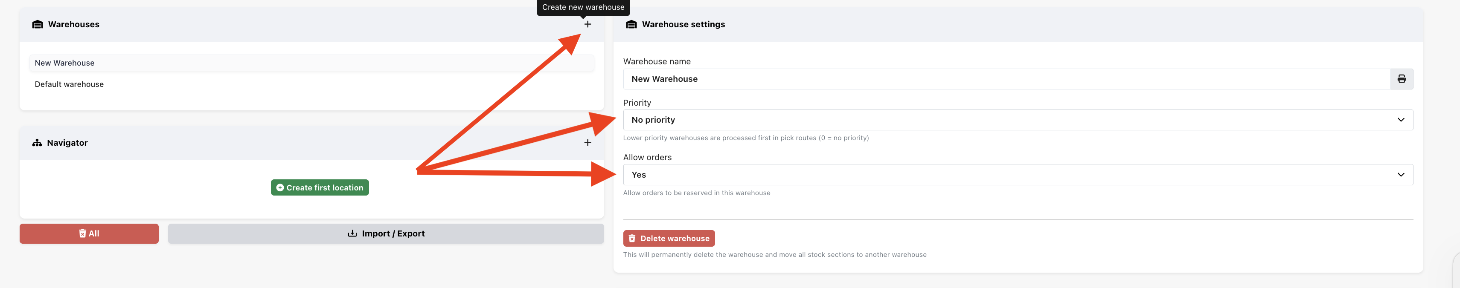Screen dimensions: 1460x288
Task: Click the Navigator panel title
Action: click(x=67, y=143)
